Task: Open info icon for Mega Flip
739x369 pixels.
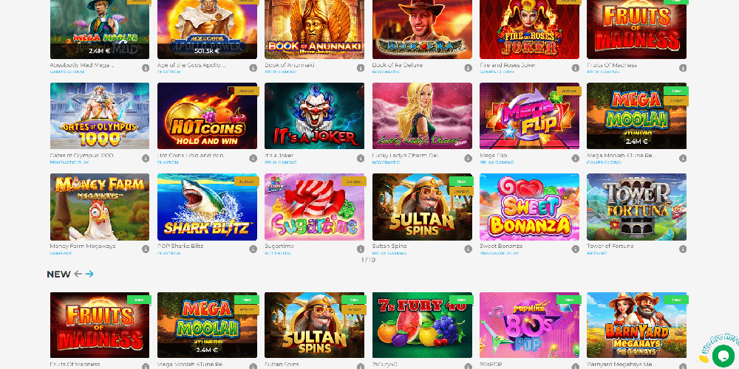Action: pyautogui.click(x=576, y=159)
